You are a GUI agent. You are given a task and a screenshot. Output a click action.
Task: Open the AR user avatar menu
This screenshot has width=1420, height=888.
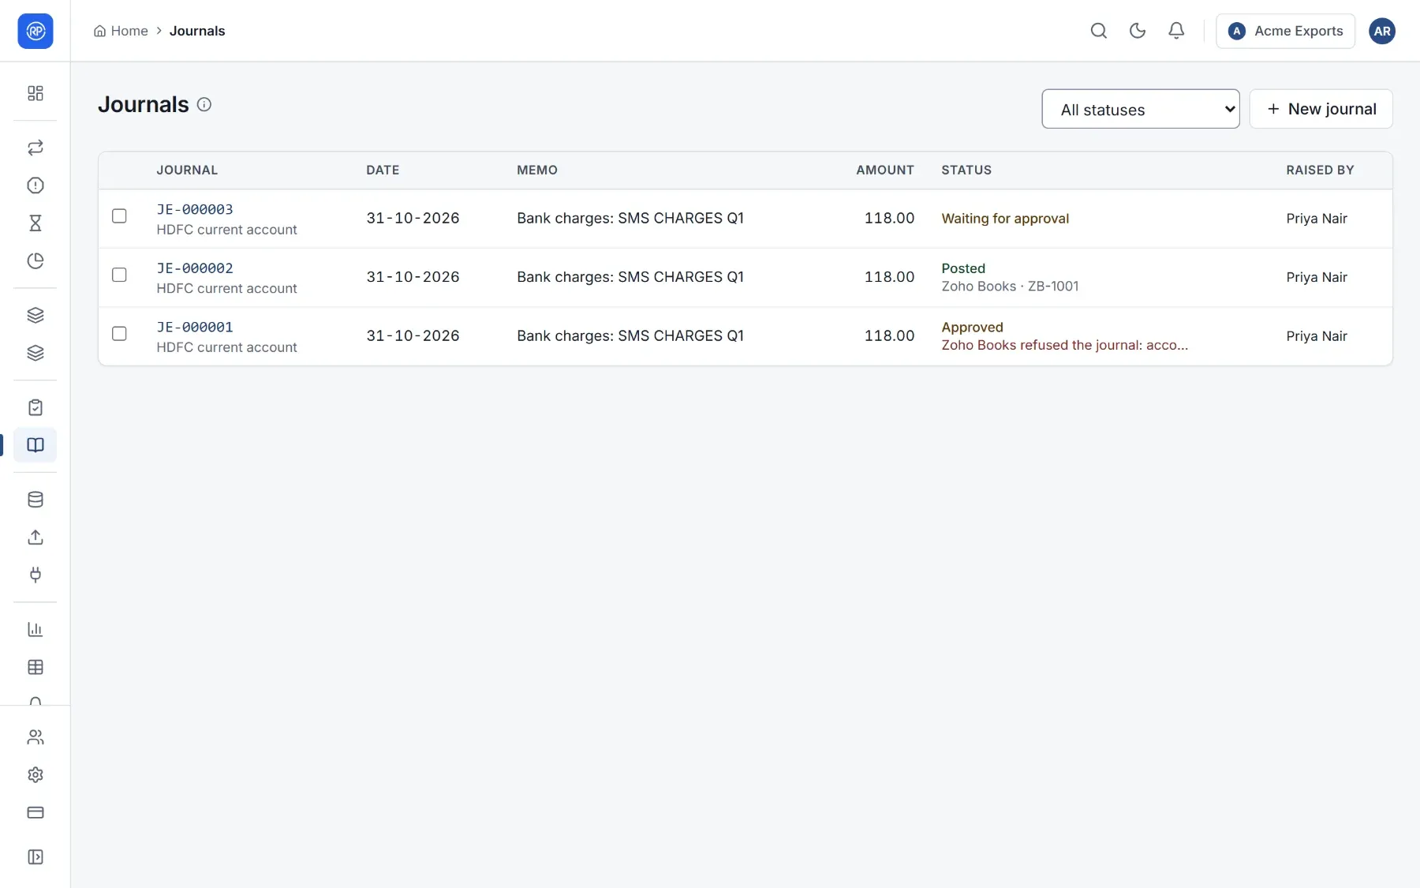point(1382,31)
